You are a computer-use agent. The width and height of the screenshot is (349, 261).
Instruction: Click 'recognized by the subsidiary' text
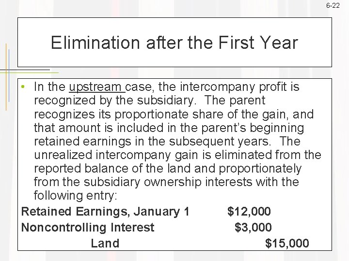tap(114, 101)
